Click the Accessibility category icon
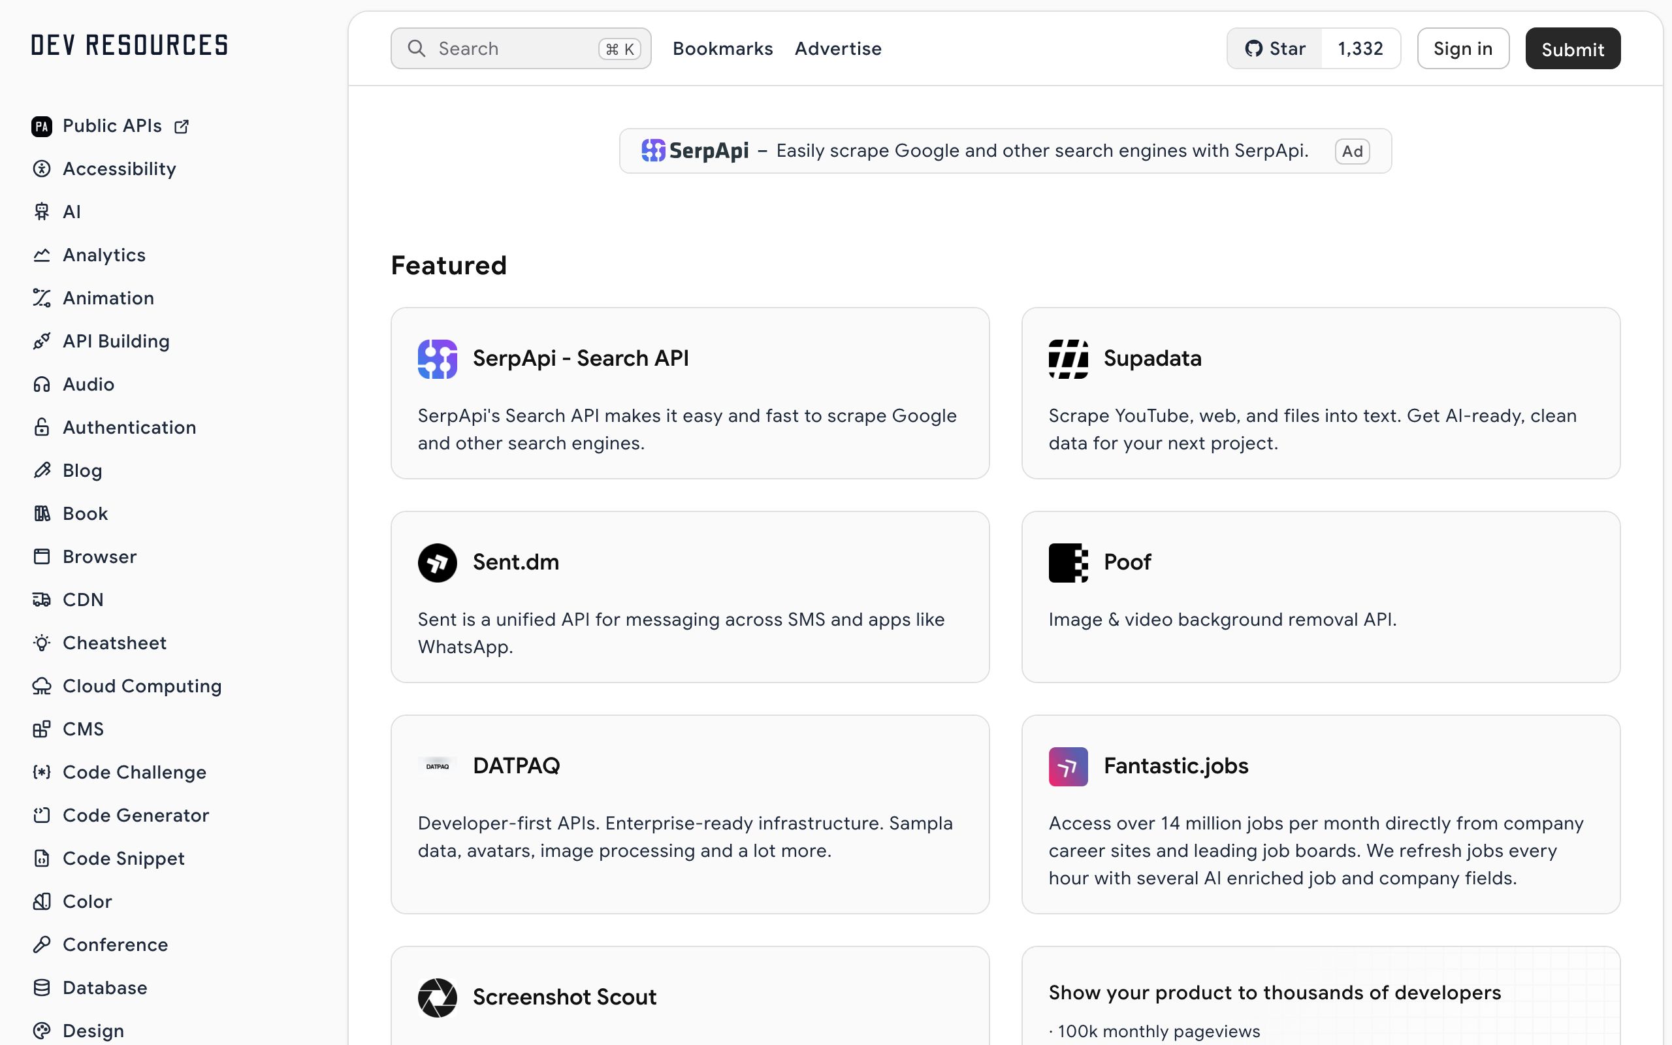 (x=41, y=169)
